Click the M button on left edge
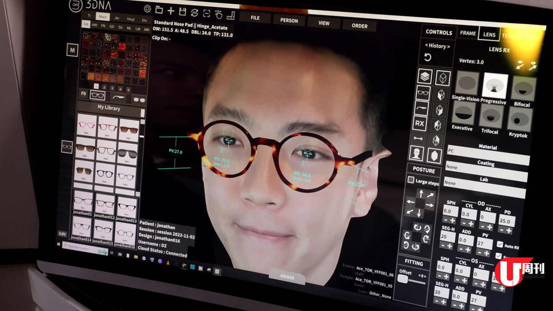Image resolution: width=553 pixels, height=311 pixels. click(72, 50)
